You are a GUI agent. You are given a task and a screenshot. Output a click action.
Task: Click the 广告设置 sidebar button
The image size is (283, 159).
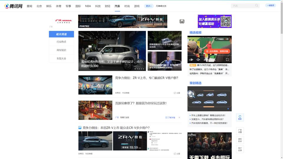[240, 131]
